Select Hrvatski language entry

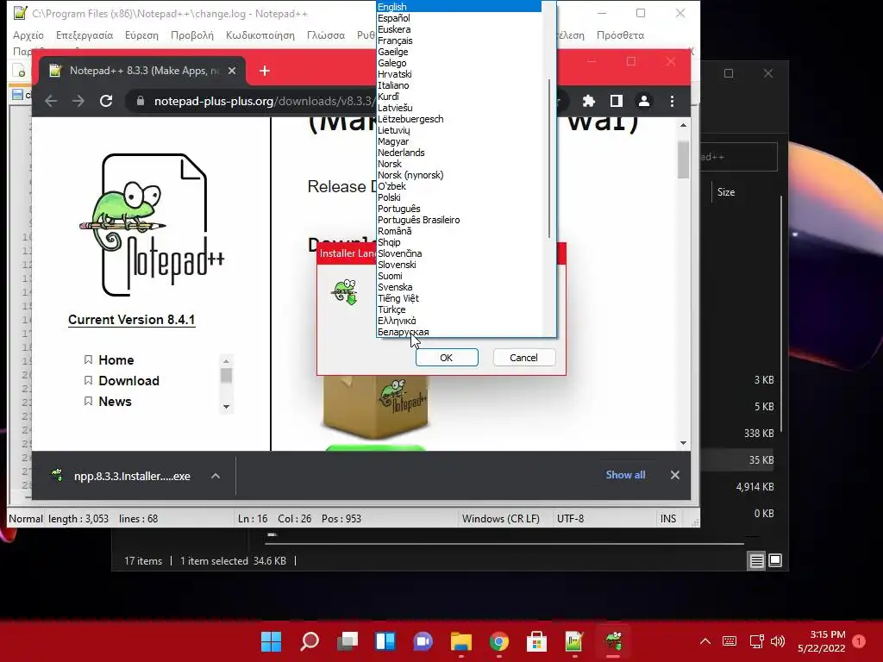click(459, 74)
